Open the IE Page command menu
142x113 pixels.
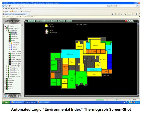(125, 14)
